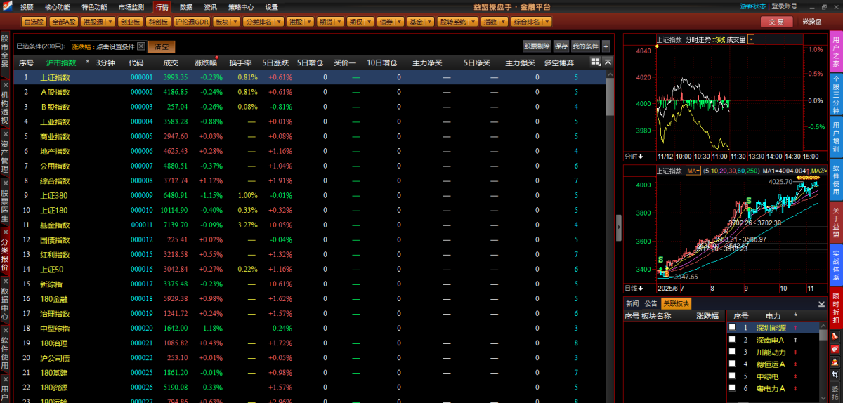Screen dimensions: 843x403
Task: Click the plus icon next to 我的条件
Action: point(606,46)
